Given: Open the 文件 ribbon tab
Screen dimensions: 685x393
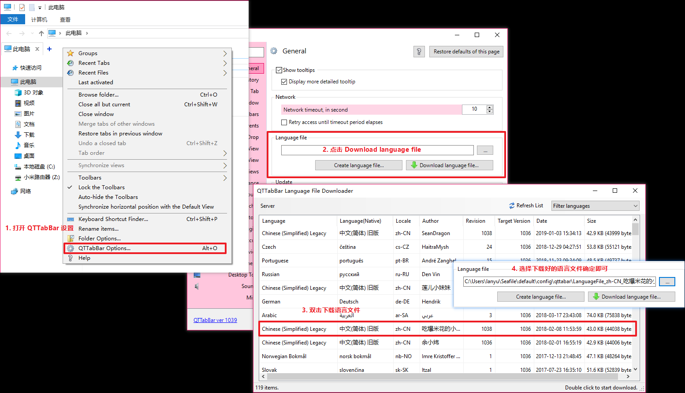Looking at the screenshot, I should (13, 19).
